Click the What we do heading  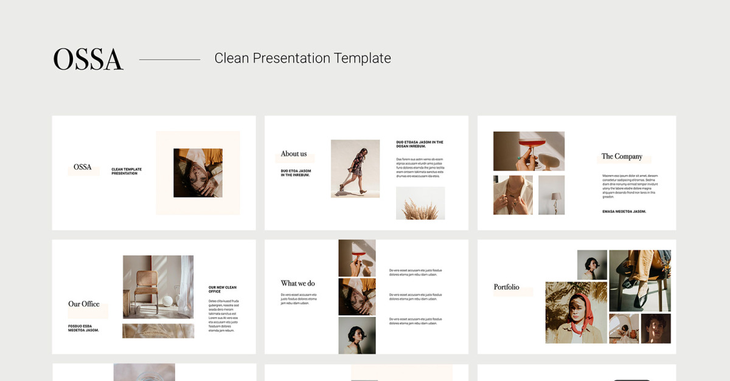[297, 283]
